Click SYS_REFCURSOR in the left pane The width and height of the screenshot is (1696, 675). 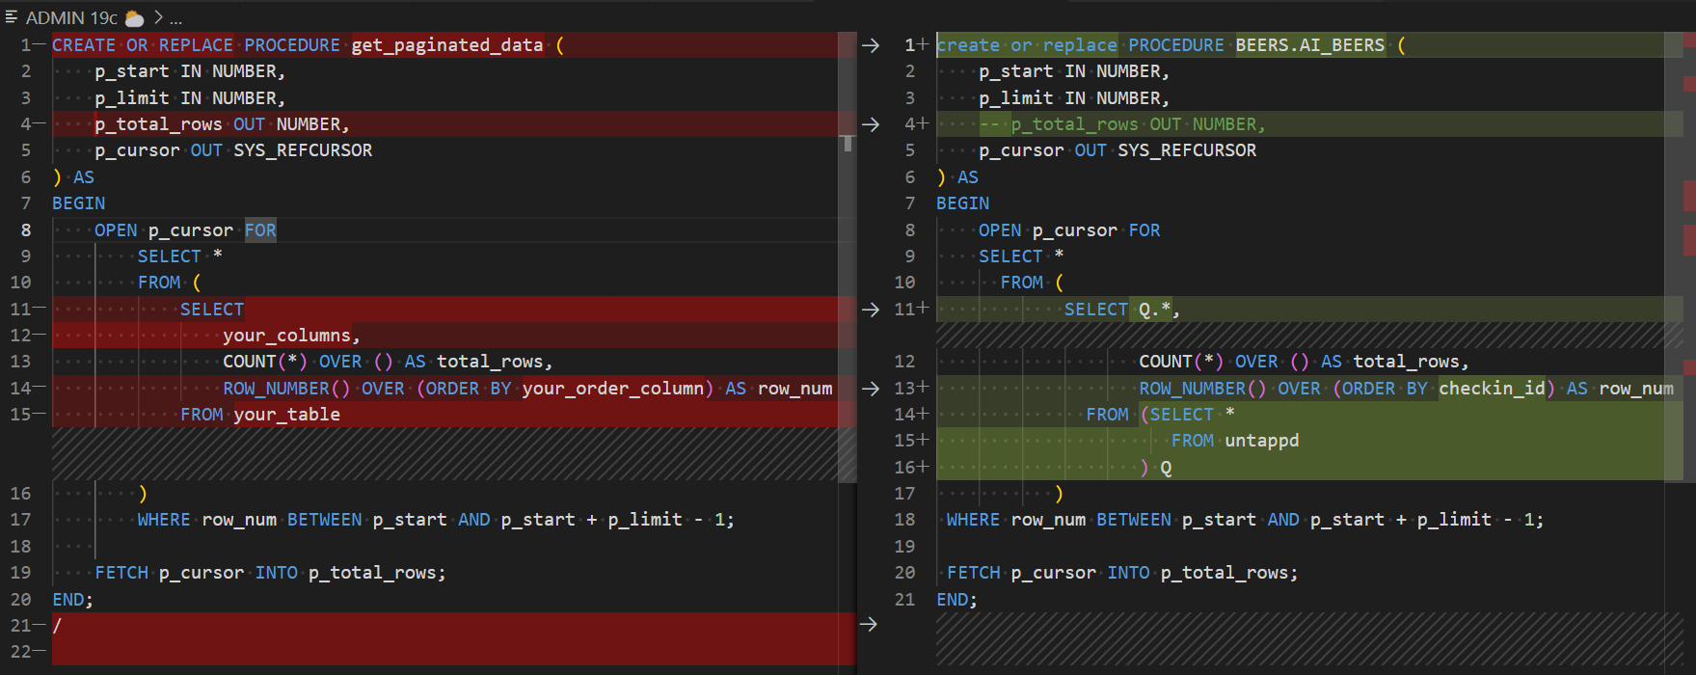tap(303, 150)
